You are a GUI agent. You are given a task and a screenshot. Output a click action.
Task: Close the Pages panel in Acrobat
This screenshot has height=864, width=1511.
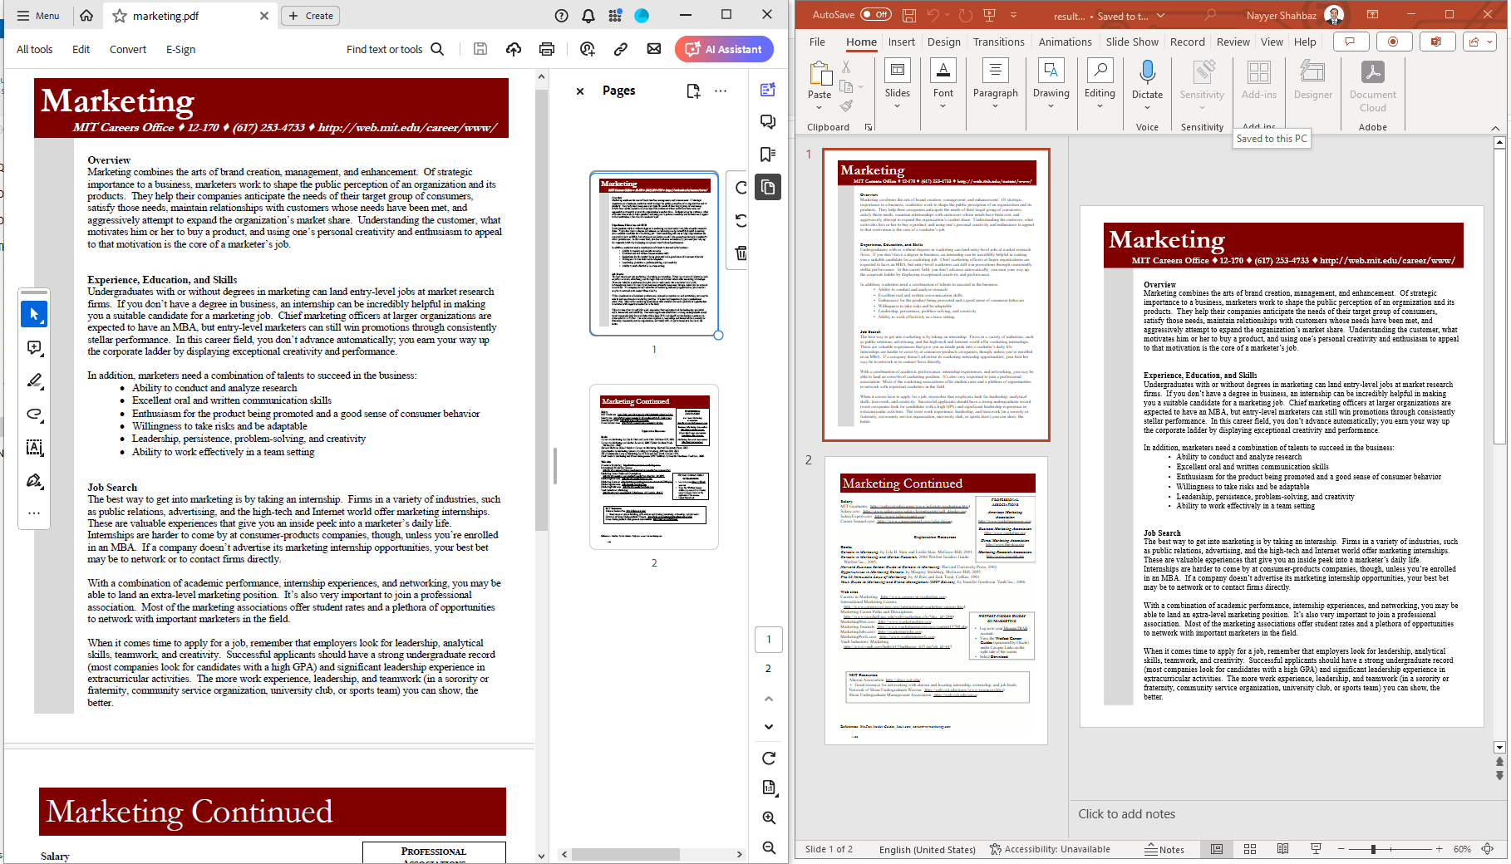(580, 91)
